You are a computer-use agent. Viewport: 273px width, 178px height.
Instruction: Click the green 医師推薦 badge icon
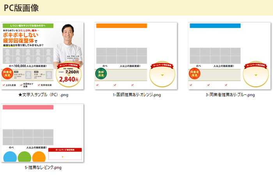101,73
